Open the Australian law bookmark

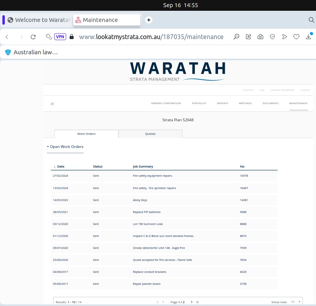point(32,52)
